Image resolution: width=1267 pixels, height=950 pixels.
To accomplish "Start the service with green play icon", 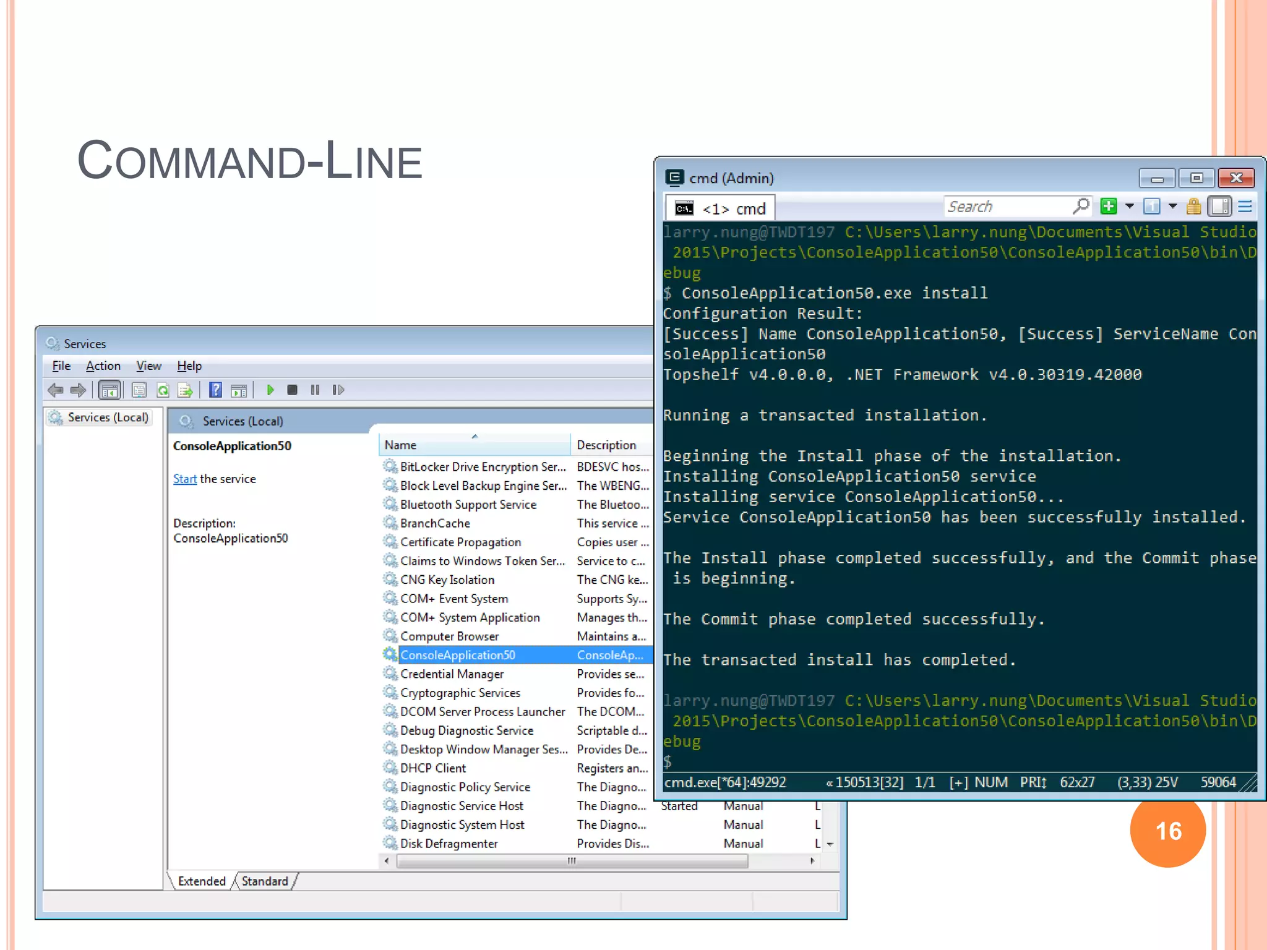I will pyautogui.click(x=270, y=390).
